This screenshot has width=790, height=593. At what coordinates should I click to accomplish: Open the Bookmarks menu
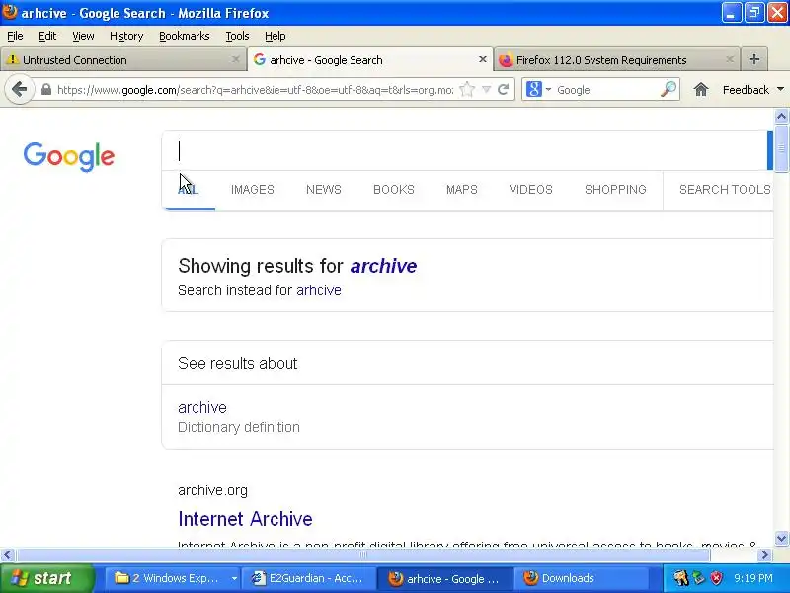[x=185, y=36]
